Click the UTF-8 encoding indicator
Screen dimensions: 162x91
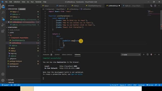[129, 85]
